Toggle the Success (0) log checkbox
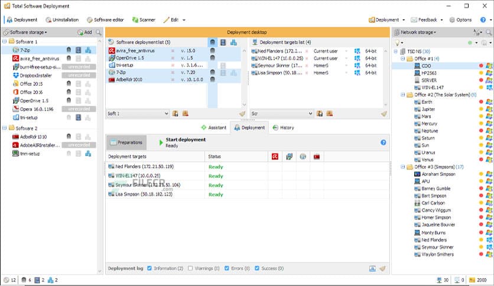Viewport: 494px width, 286px height. 257,268
